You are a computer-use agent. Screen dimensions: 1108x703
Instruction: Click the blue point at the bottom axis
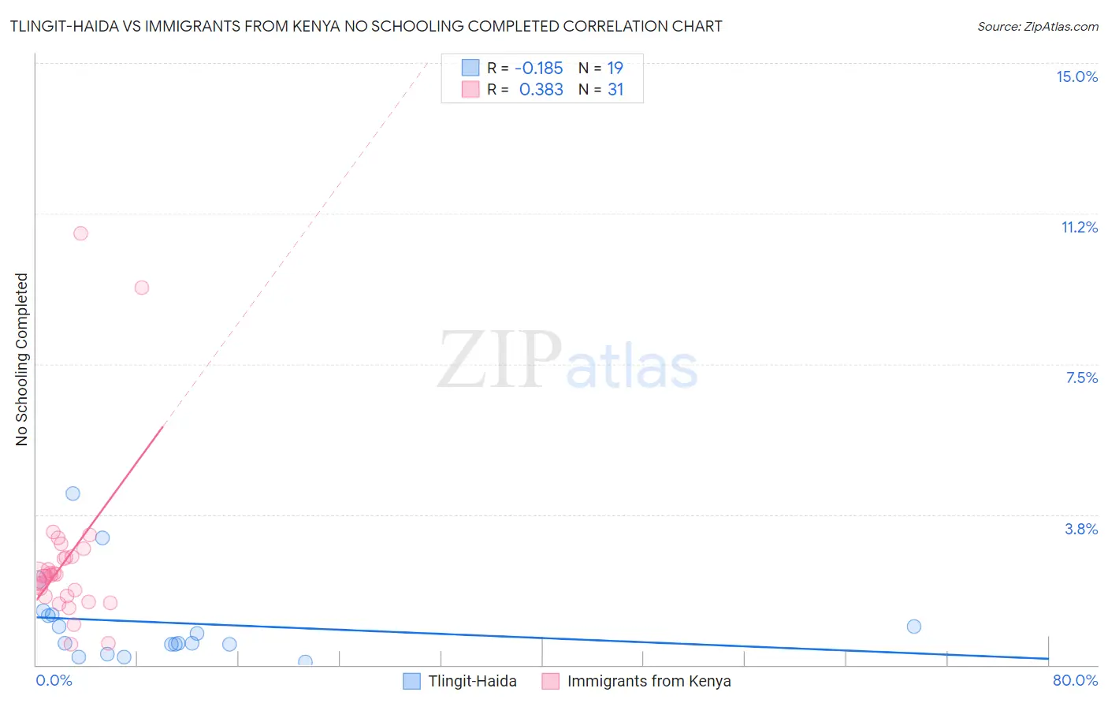coord(305,662)
